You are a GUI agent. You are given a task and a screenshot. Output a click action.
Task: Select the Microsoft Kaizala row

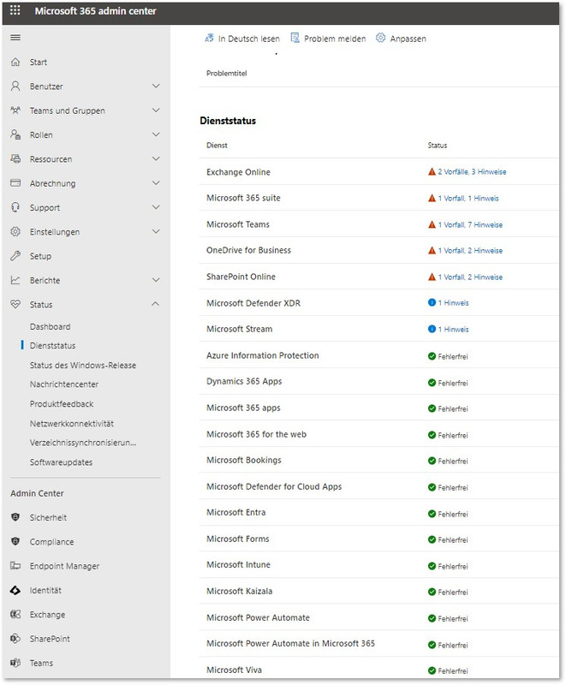[x=379, y=591]
